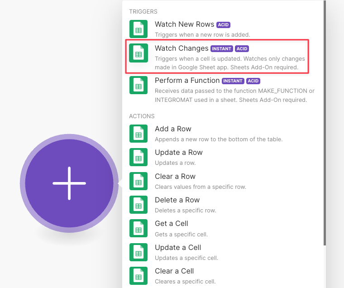Click 'Triggers when a new row is added.' description
The width and height of the screenshot is (344, 288).
[202, 35]
